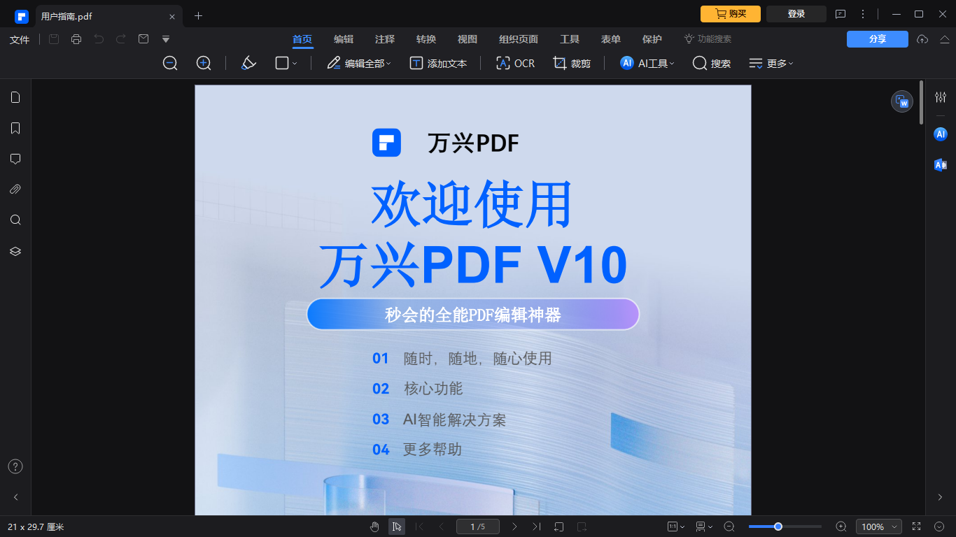Open the Bookmarks panel in the sidebar

coord(15,127)
